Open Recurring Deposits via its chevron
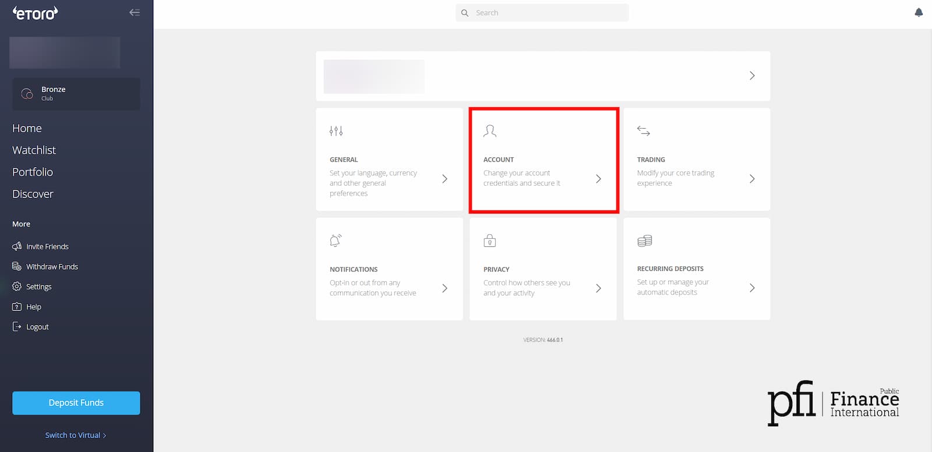 pyautogui.click(x=752, y=288)
